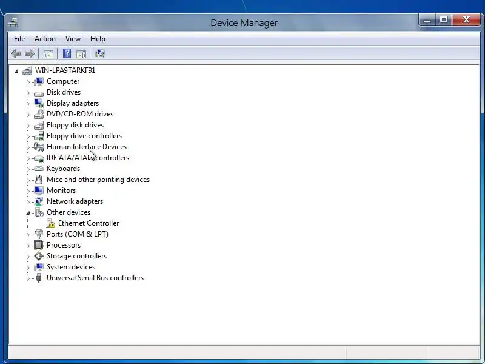Click the Forward arrow toolbar icon
The width and height of the screenshot is (485, 364).
(x=29, y=54)
